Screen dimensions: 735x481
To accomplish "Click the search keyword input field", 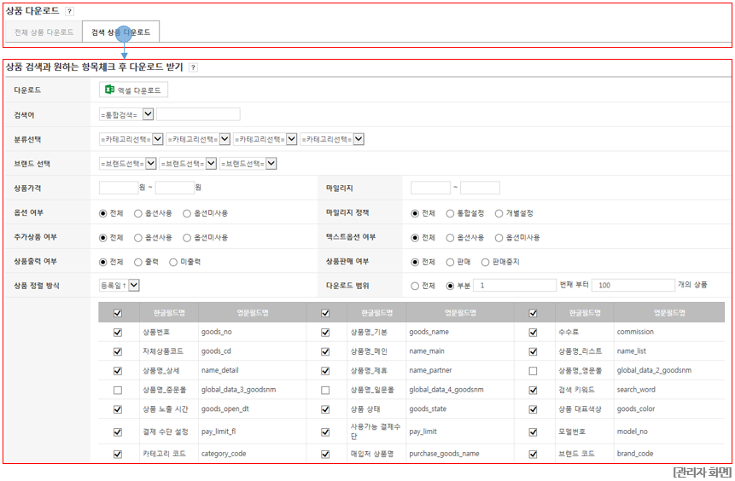I will pos(198,114).
